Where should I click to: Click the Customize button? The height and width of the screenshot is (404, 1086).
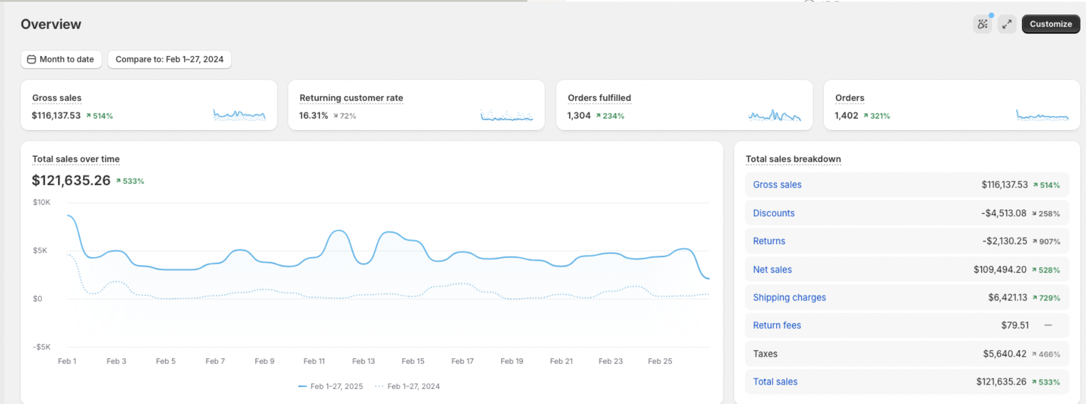click(1051, 24)
